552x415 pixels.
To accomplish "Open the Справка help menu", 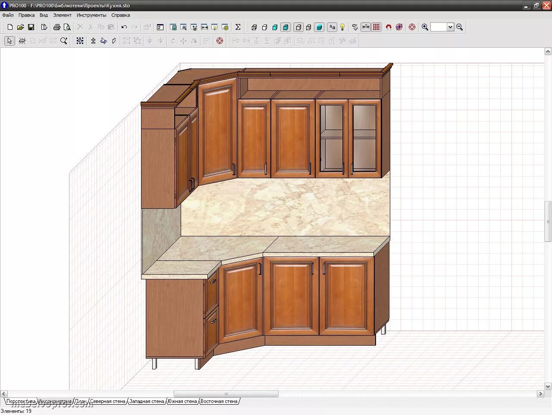I will tap(120, 15).
